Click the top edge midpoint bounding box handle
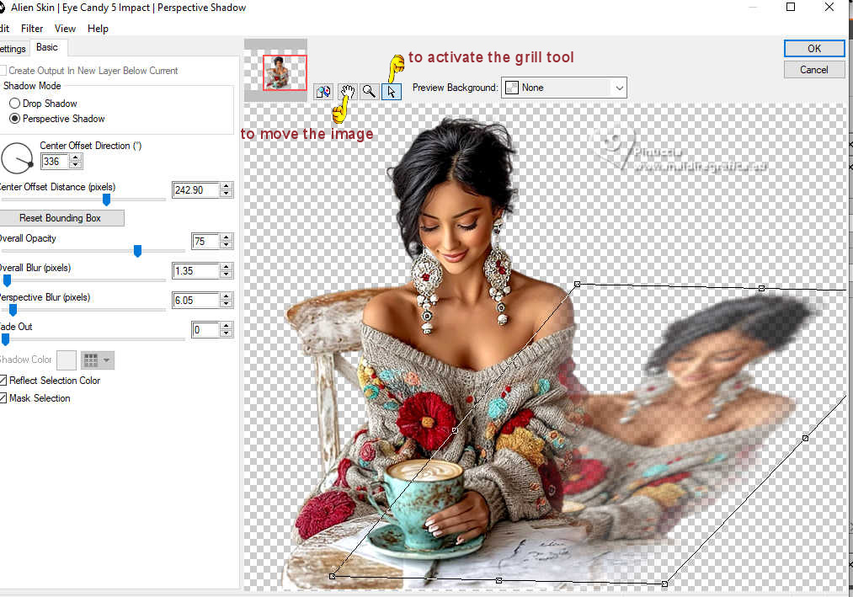Viewport: 853px width, 597px height. pos(761,288)
